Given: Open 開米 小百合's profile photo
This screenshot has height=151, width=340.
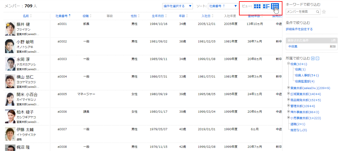Looking at the screenshot, I should 10,99.
